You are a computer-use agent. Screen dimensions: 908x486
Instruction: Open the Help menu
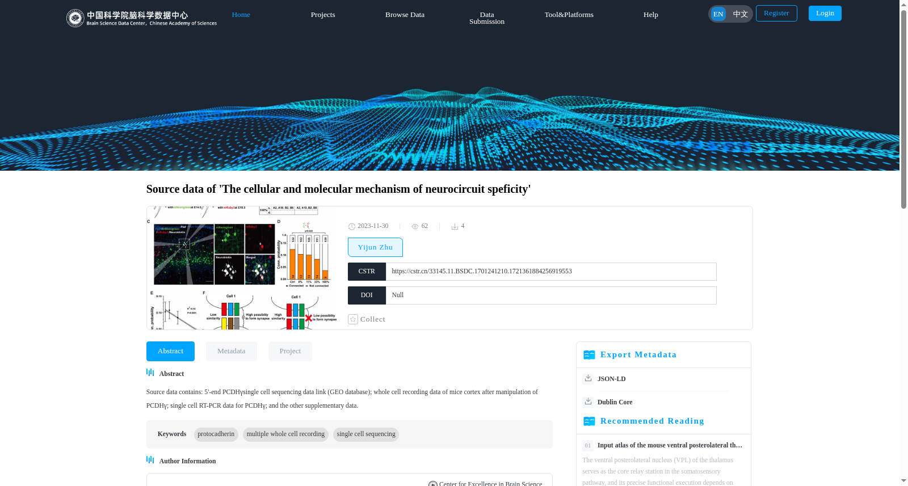pyautogui.click(x=651, y=15)
